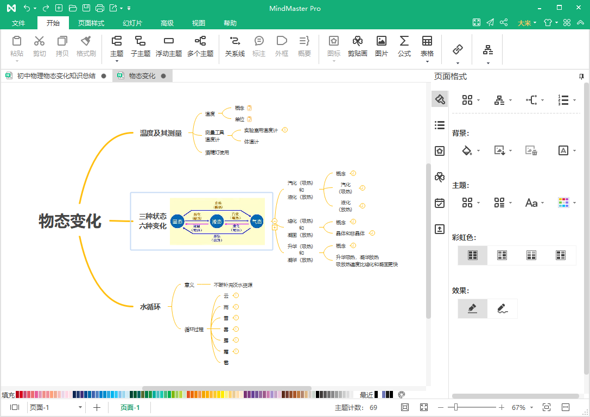Select the 水循环 topic node

[150, 307]
